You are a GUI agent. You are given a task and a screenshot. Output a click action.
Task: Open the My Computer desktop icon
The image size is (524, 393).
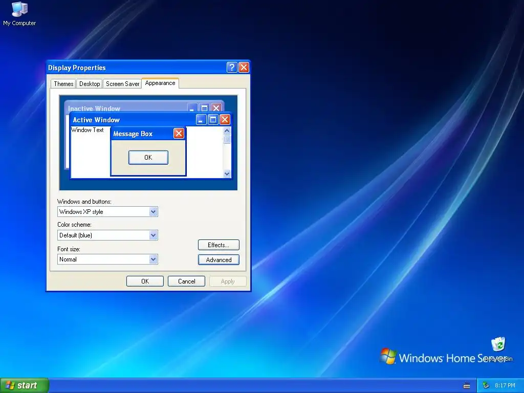click(x=19, y=13)
